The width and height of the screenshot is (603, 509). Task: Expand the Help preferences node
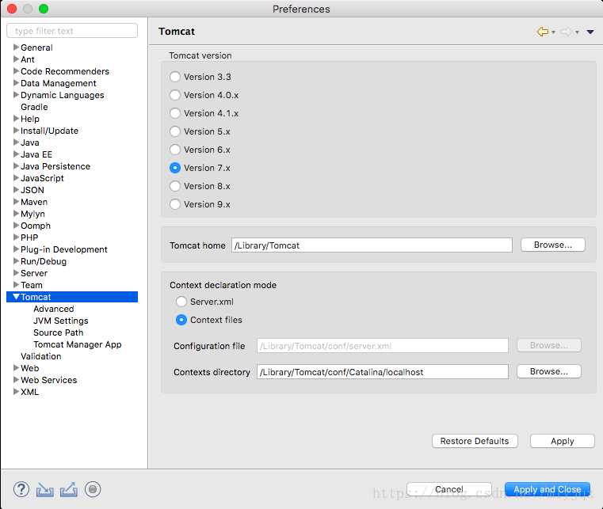pos(16,119)
